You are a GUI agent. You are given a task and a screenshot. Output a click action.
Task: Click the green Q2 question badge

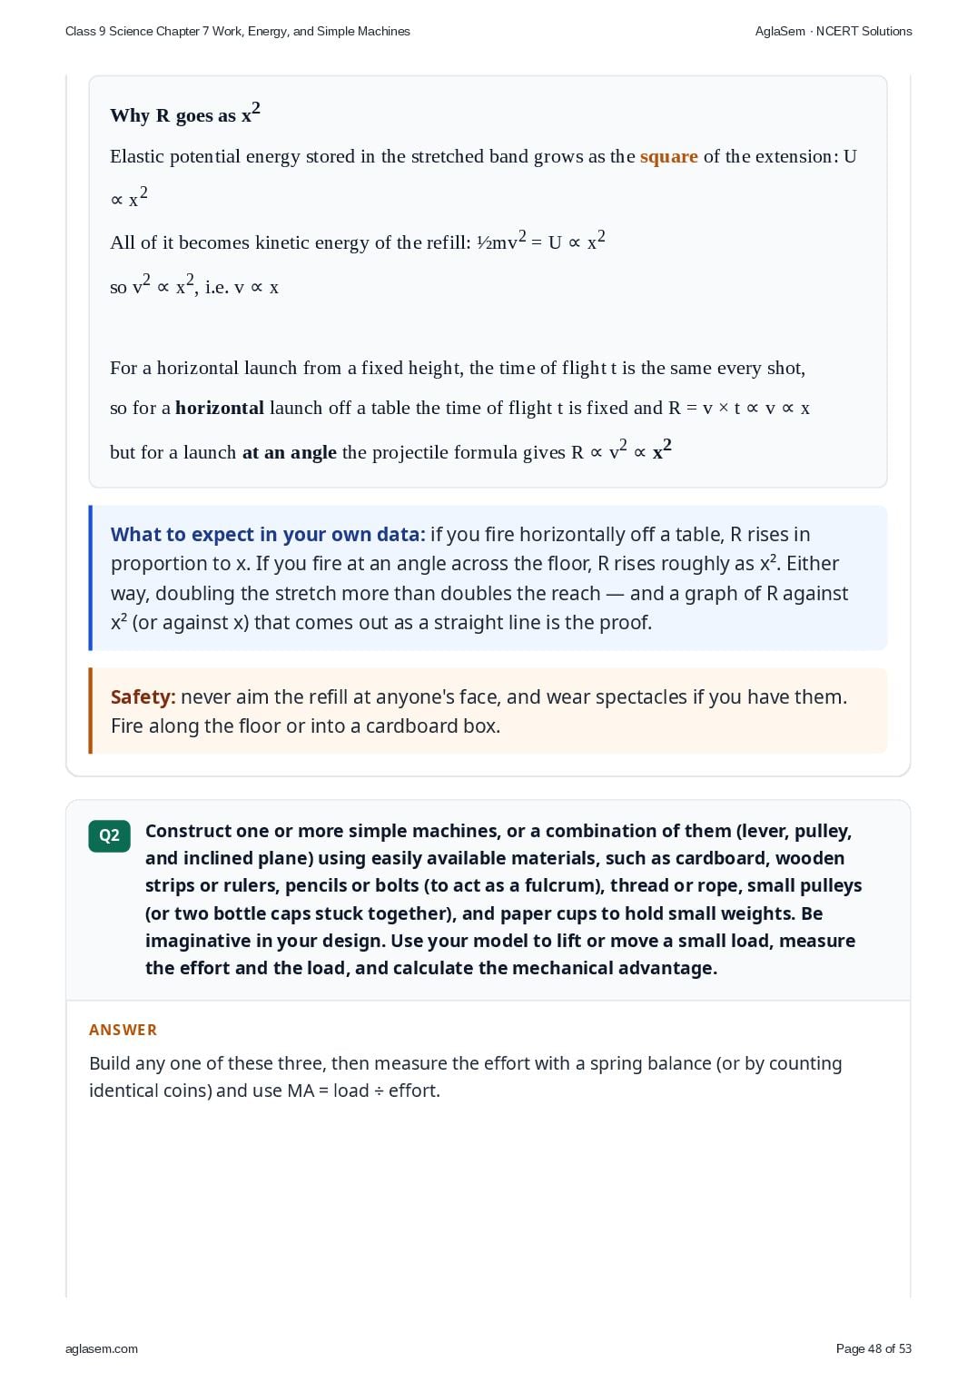[109, 835]
